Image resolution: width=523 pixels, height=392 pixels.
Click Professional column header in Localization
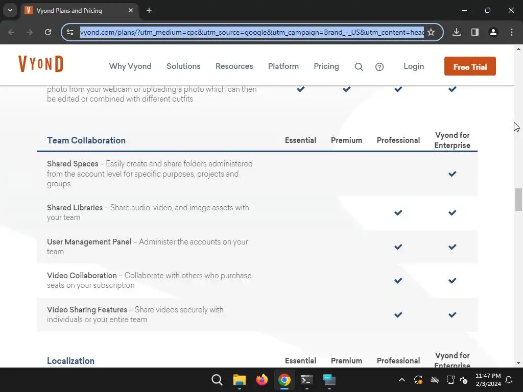point(398,361)
